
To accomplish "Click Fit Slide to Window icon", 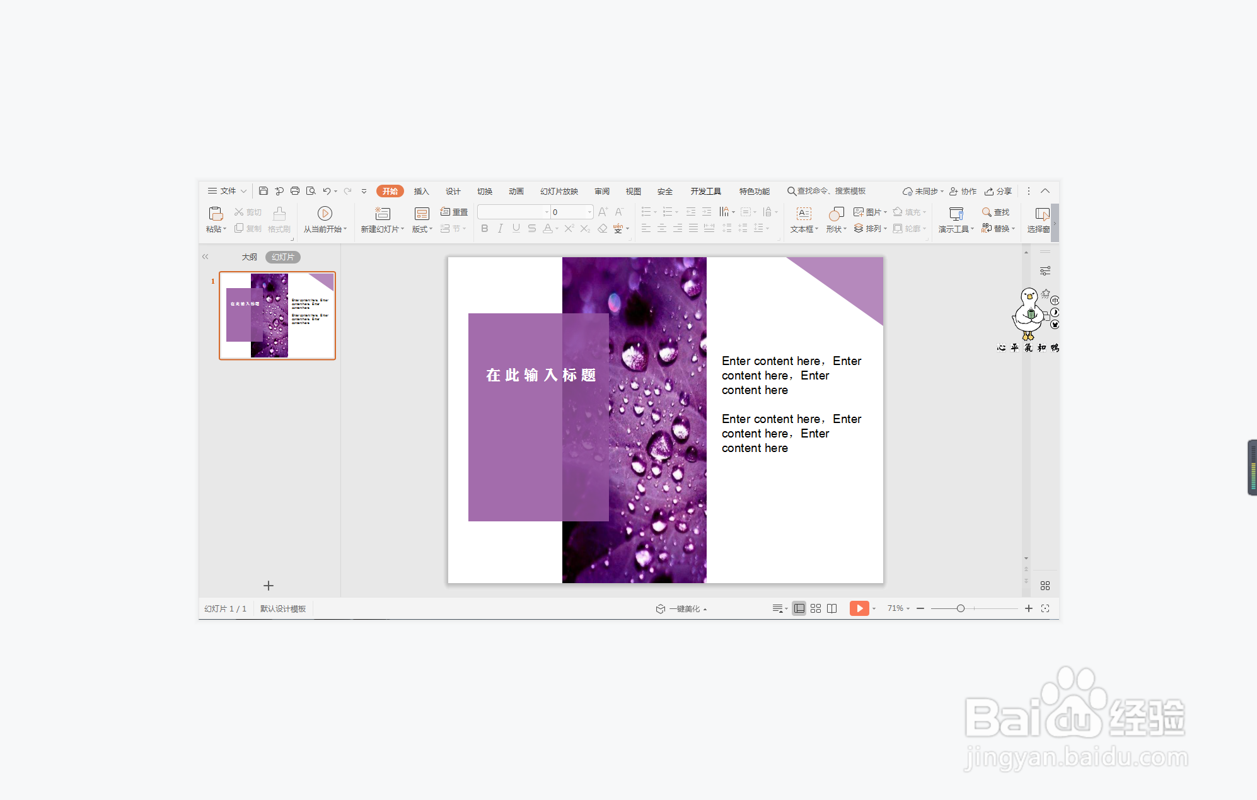I will coord(1045,608).
